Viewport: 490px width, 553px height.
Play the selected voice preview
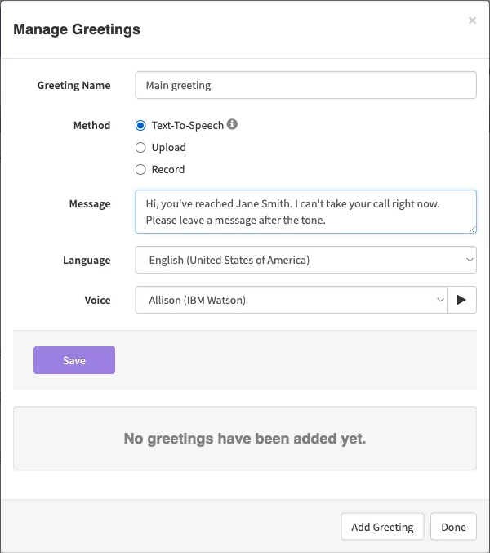[x=461, y=300]
